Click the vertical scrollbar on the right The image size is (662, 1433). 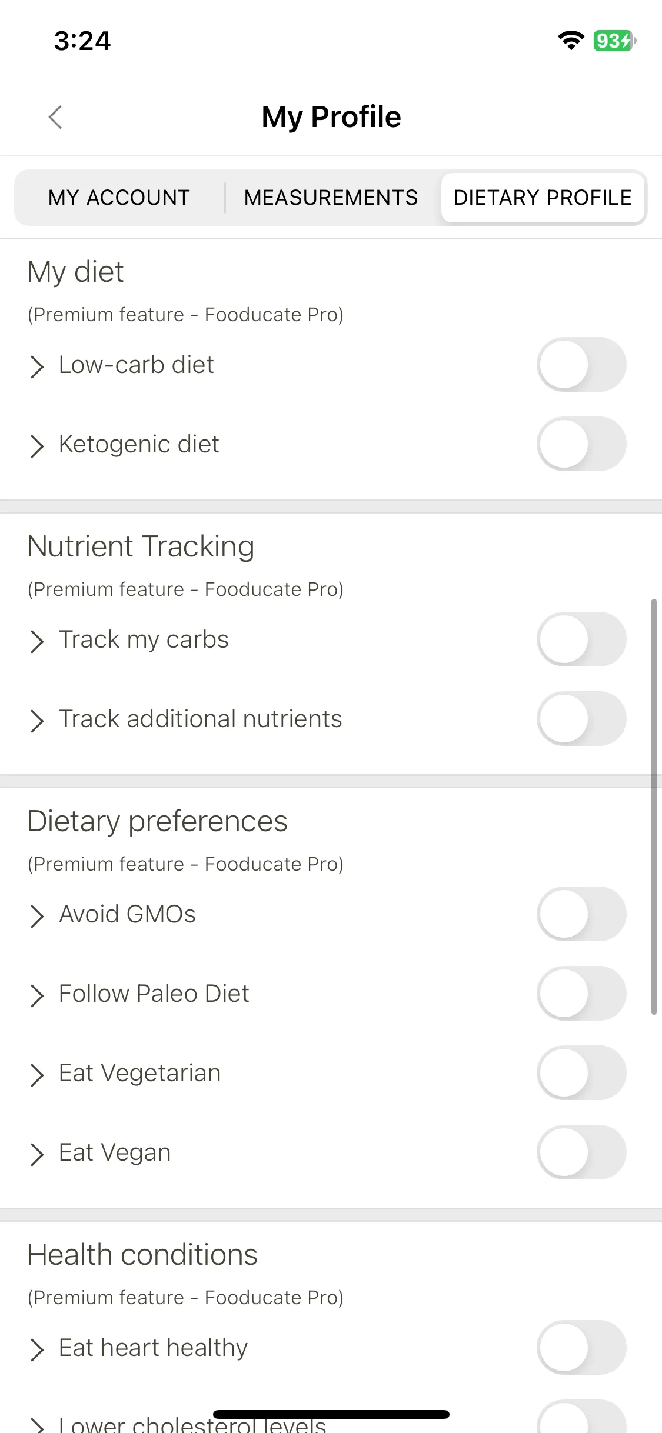(654, 807)
